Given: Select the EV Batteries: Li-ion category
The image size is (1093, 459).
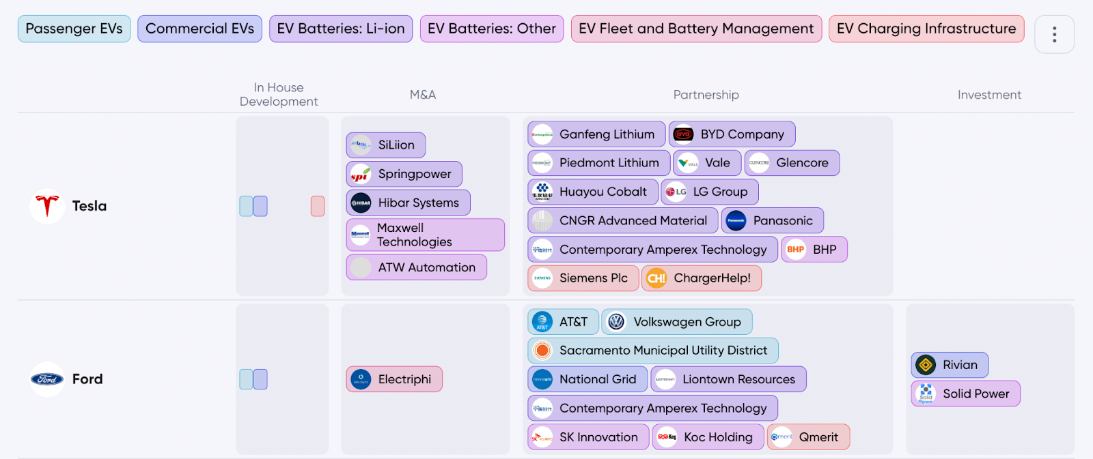Looking at the screenshot, I should coord(341,29).
